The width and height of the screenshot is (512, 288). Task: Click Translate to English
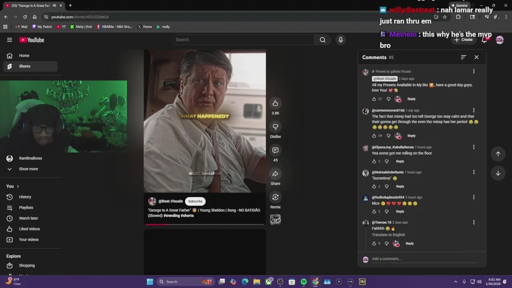(x=388, y=235)
